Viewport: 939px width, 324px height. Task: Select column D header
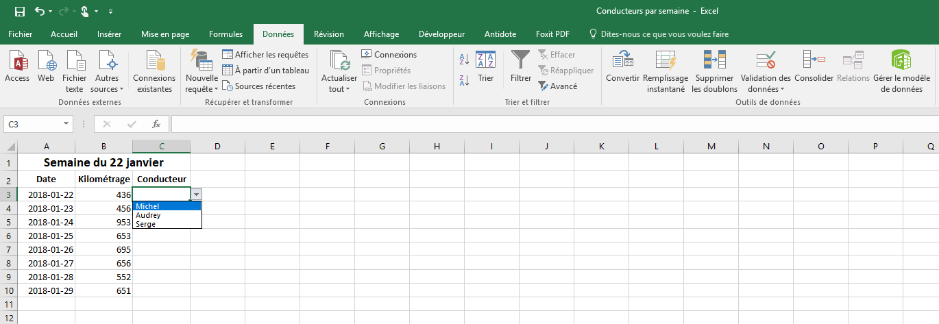(x=217, y=146)
